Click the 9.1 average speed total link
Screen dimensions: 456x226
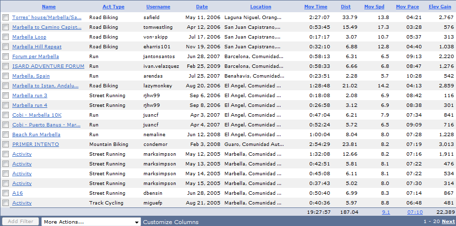[386, 212]
